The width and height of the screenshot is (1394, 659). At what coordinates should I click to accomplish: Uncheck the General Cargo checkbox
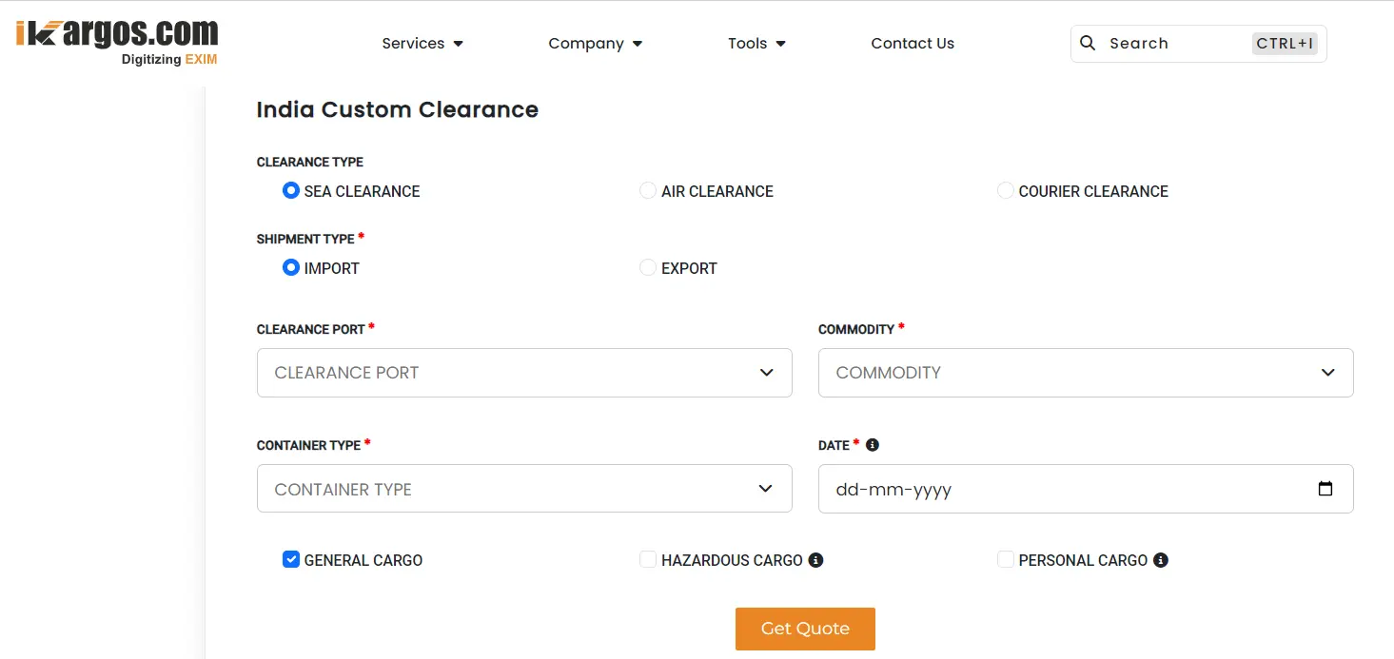pos(291,560)
